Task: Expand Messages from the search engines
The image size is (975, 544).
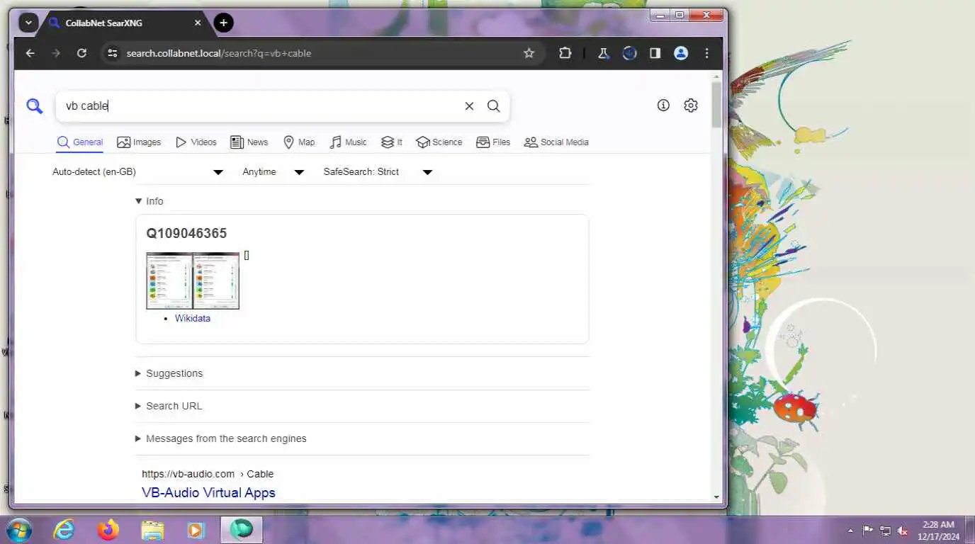Action: tap(221, 438)
